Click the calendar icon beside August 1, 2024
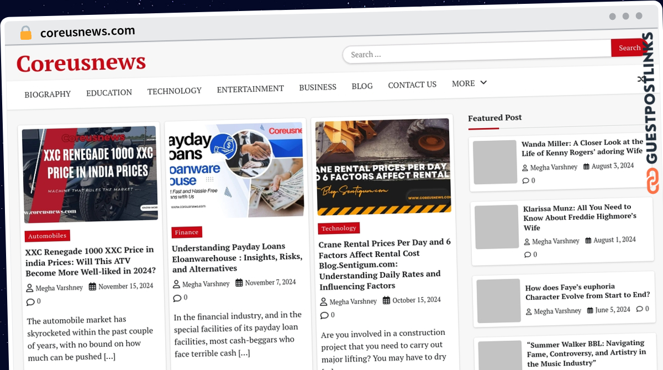The height and width of the screenshot is (370, 663). [x=588, y=240]
